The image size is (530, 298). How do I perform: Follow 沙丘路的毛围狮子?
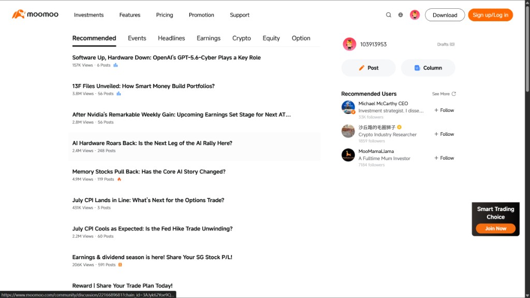point(444,134)
